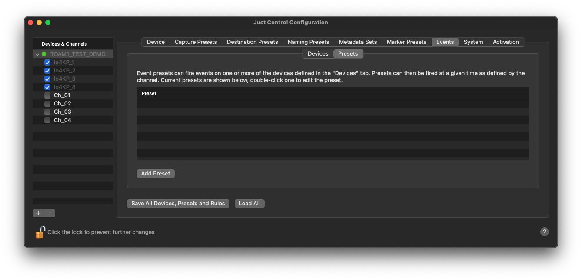
Task: Uncheck the Io4KP_1 channel checkbox
Action: (47, 63)
